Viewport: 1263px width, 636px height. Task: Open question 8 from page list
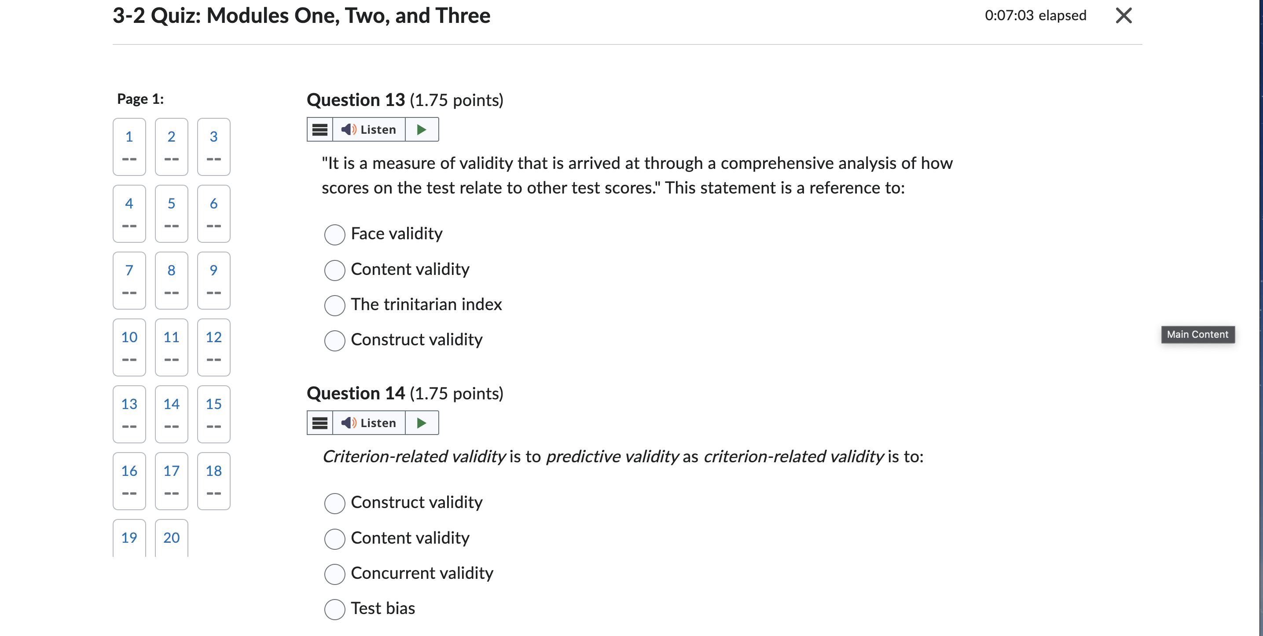172,280
